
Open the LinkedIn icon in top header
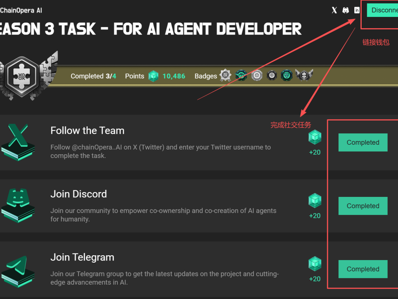357,10
